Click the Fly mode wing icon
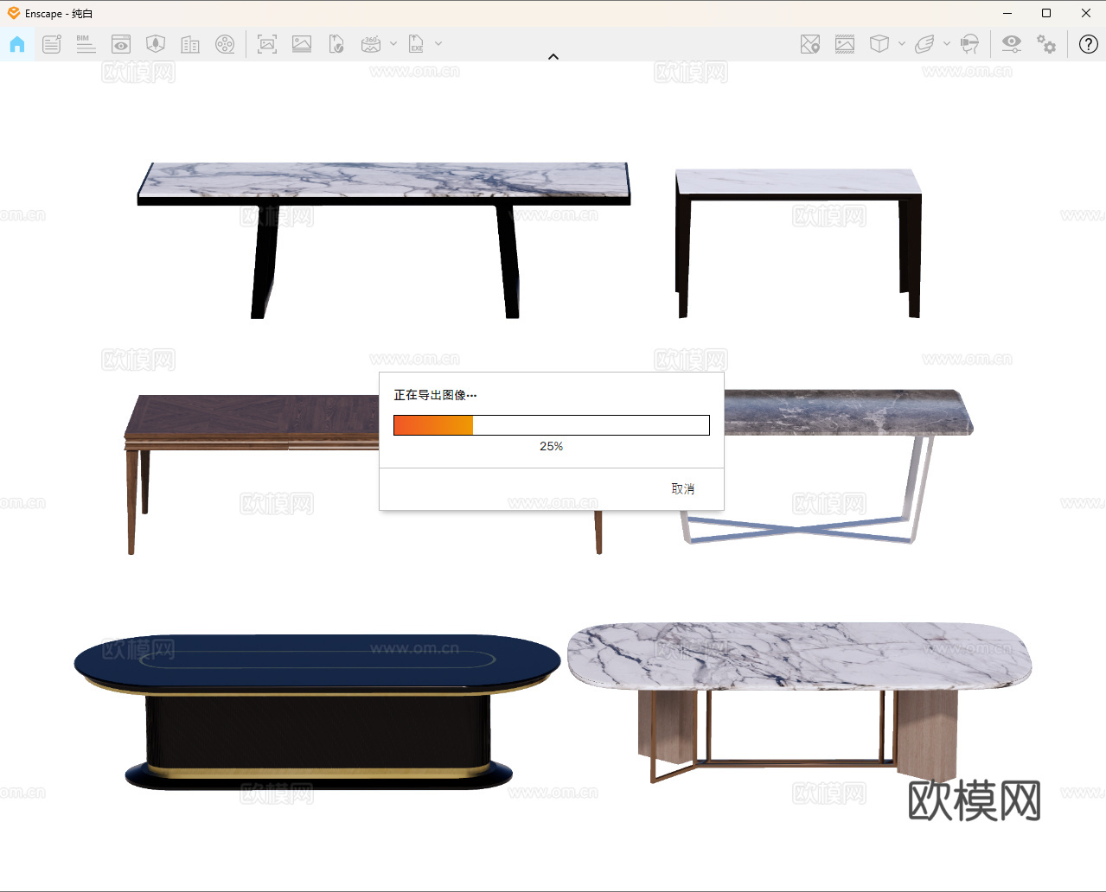 point(924,44)
